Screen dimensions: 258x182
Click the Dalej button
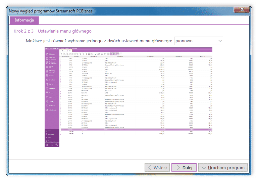(x=184, y=168)
